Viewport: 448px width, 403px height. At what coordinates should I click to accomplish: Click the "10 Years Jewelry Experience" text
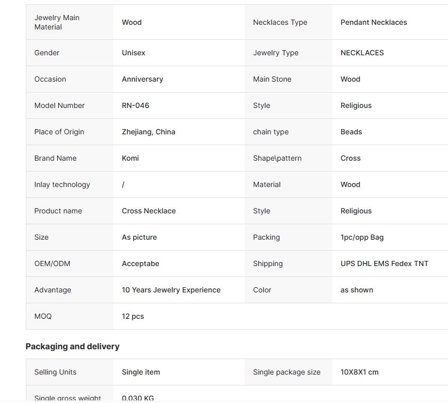(x=171, y=290)
